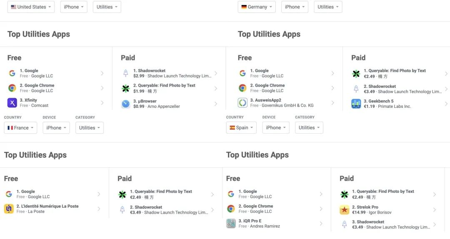
Task: Open µBrowser details via its chevron arrow
Action: [216, 104]
